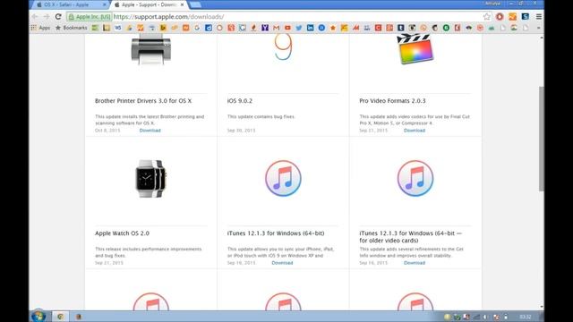Click the Chrome taskbar button
This screenshot has width=573, height=322.
(60, 317)
